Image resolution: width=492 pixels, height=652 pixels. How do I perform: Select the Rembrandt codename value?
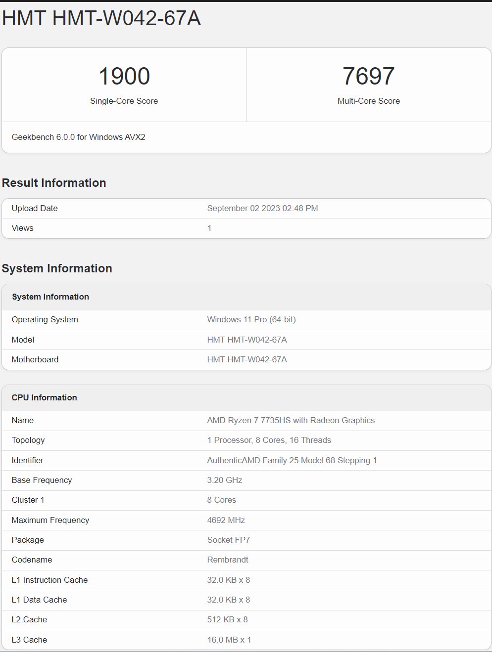point(228,560)
